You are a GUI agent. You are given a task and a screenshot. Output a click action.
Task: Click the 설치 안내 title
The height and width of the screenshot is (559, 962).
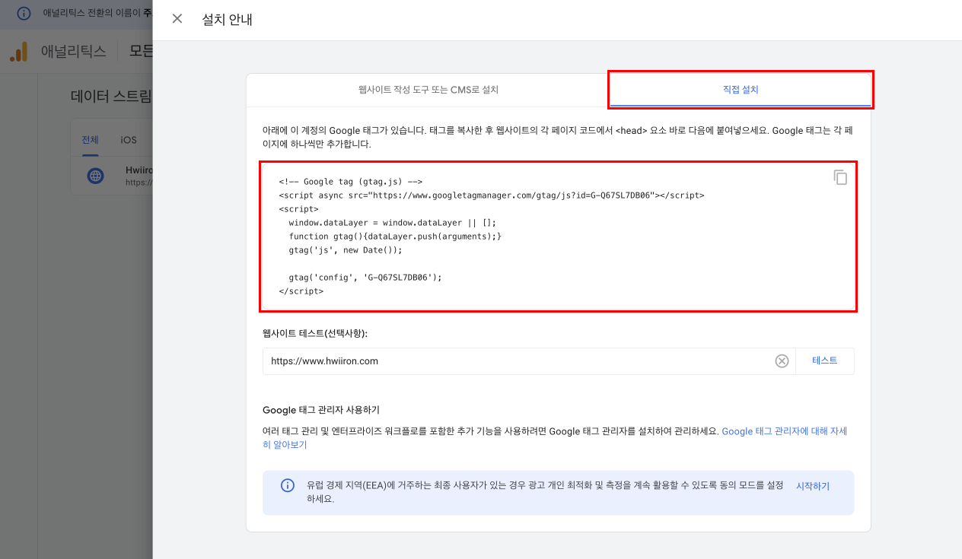(227, 20)
